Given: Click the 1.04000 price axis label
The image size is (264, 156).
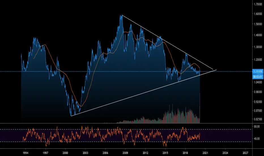Looking at the screenshot, I should point(258,82).
